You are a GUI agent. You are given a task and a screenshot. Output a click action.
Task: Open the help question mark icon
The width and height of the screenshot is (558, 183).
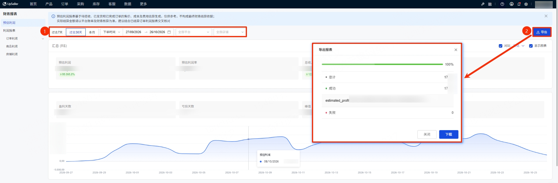(x=502, y=4)
